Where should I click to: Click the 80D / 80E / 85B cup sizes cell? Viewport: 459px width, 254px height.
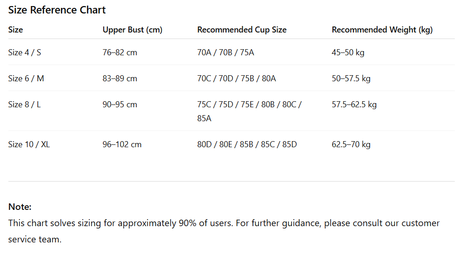click(247, 144)
